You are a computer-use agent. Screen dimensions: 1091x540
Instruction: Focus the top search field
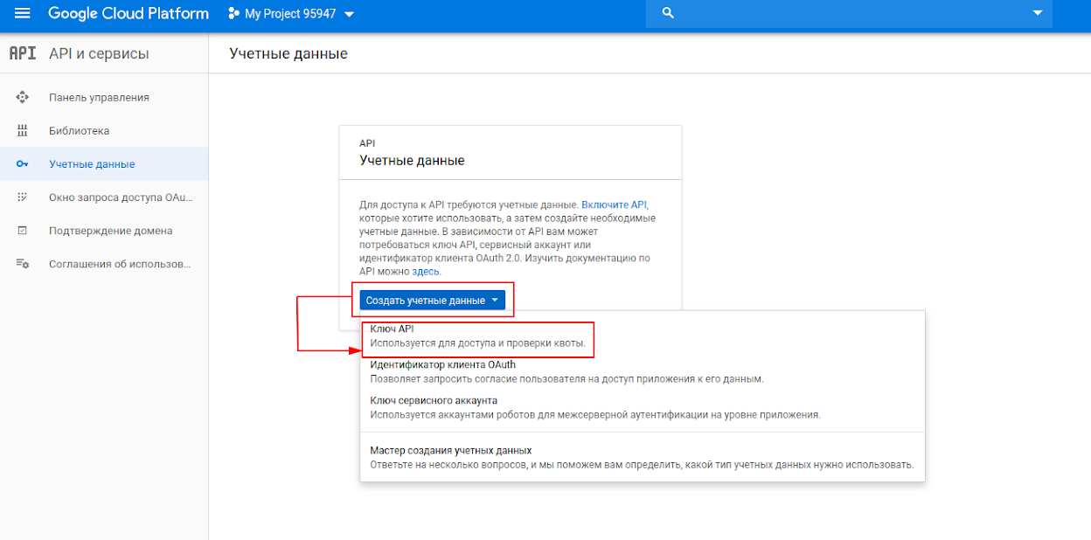849,13
